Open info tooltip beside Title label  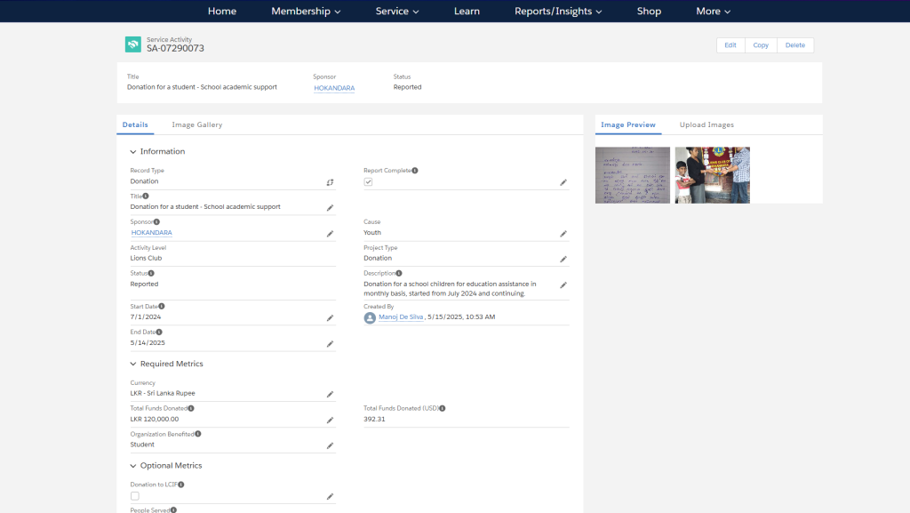pyautogui.click(x=146, y=196)
